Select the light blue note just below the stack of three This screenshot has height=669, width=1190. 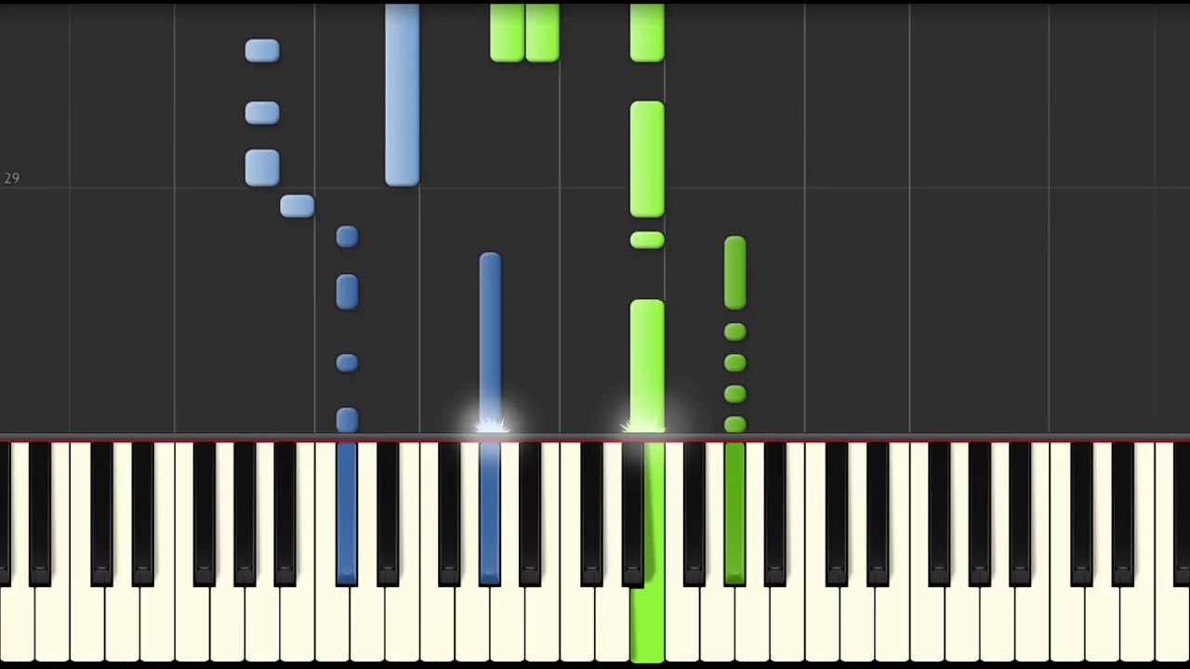tap(297, 205)
